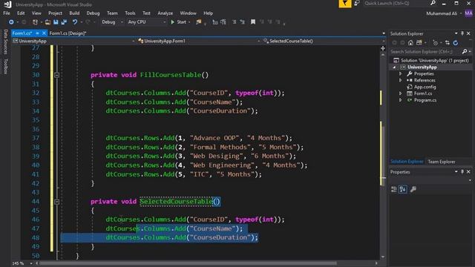Save the current file with Save icon
This screenshot has width=475, height=267.
[56, 22]
